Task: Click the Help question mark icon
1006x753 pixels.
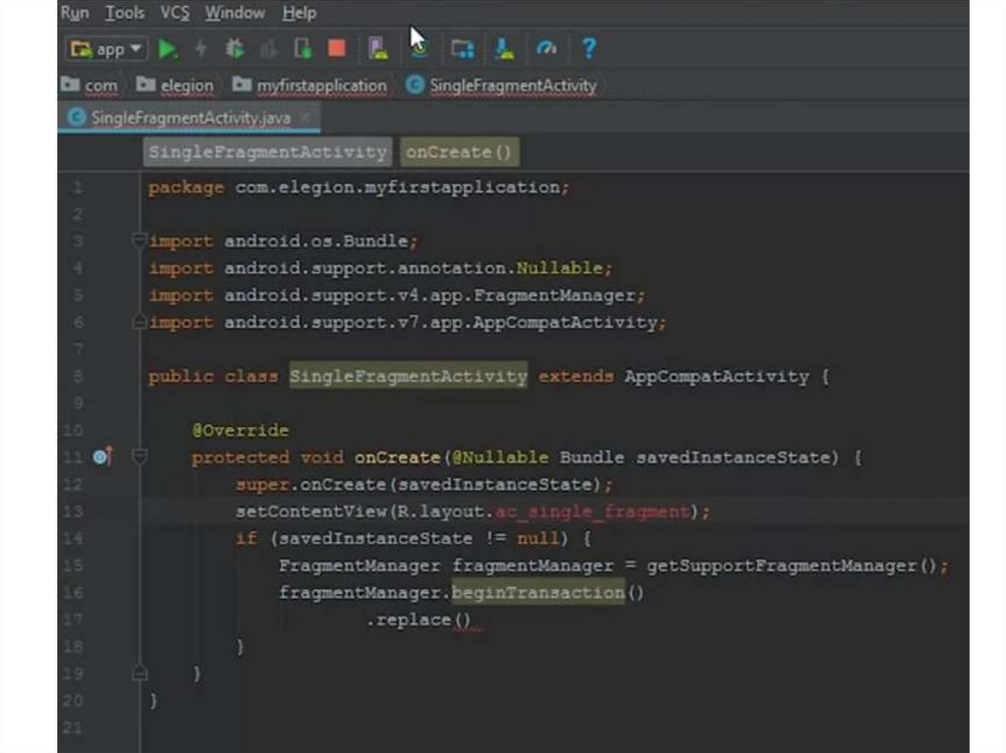Action: click(588, 48)
